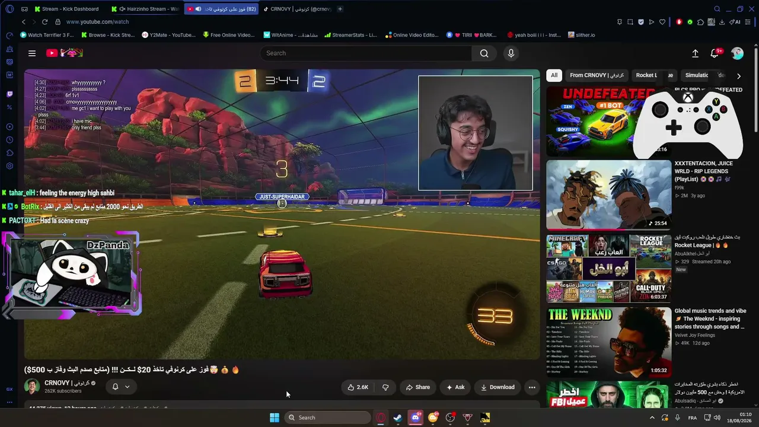Mute the playing YouTube tab
The width and height of the screenshot is (759, 427).
[x=198, y=9]
